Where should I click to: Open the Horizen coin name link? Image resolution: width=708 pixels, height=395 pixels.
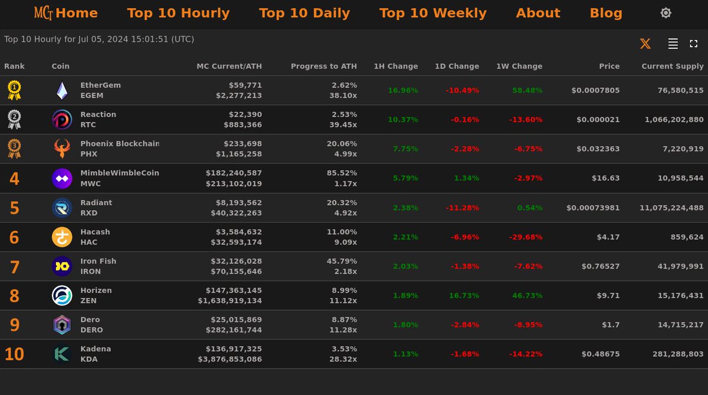tap(96, 290)
